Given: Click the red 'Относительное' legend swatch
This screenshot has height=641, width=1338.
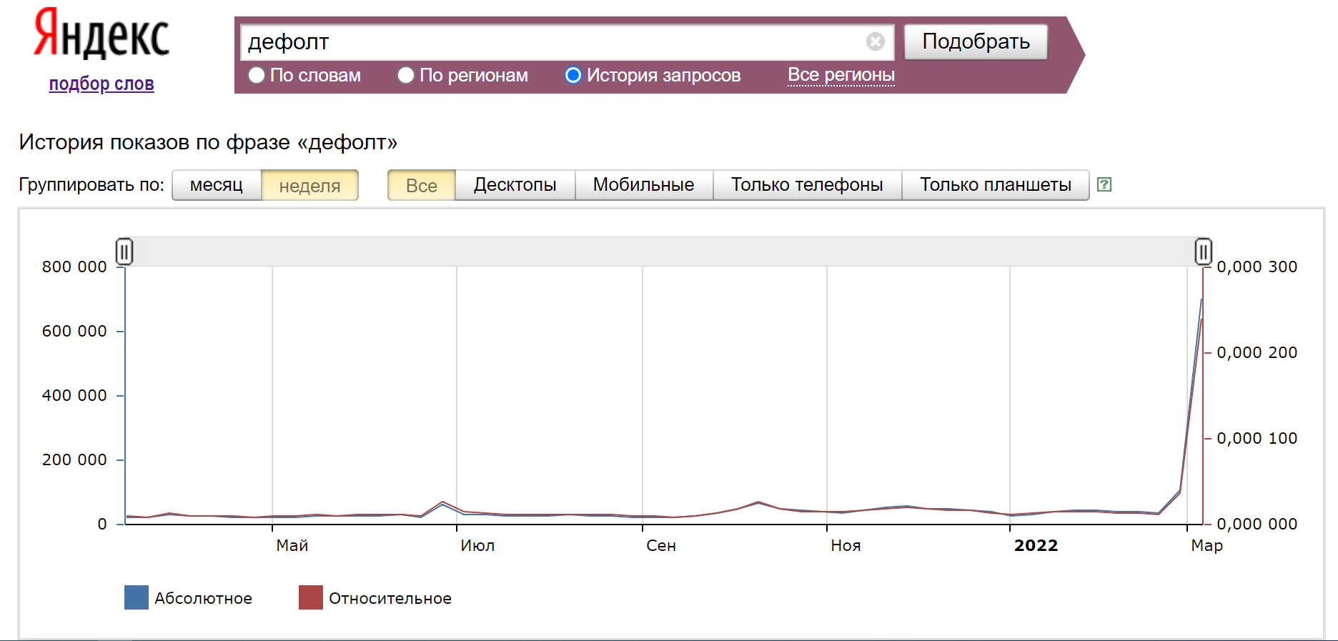Looking at the screenshot, I should pyautogui.click(x=311, y=597).
